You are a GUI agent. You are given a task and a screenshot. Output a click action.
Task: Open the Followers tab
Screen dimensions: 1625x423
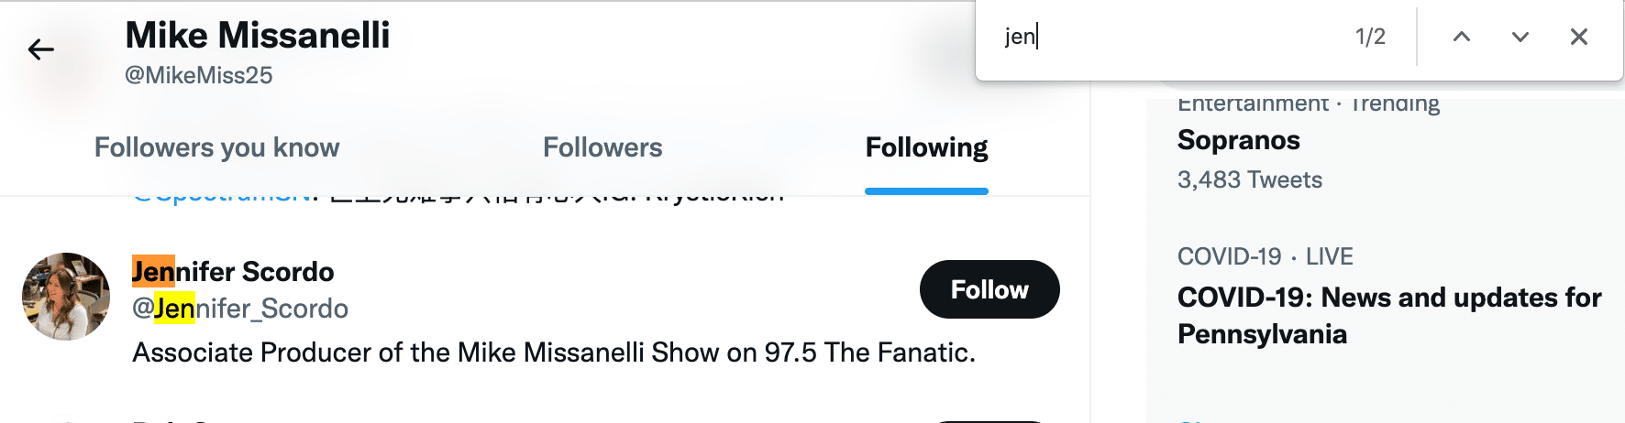tap(602, 147)
